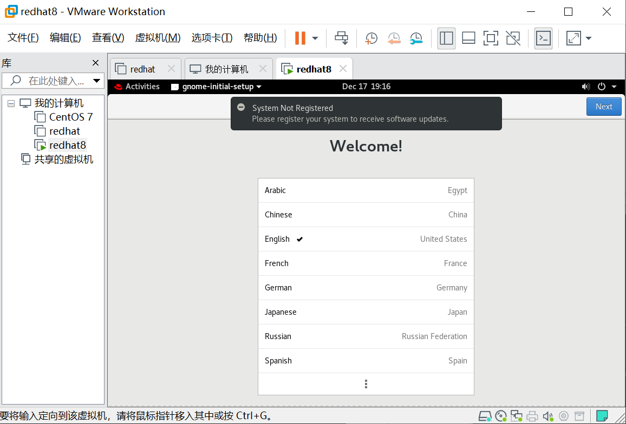Open the 查看(V) menu
Image resolution: width=626 pixels, height=424 pixels.
108,38
